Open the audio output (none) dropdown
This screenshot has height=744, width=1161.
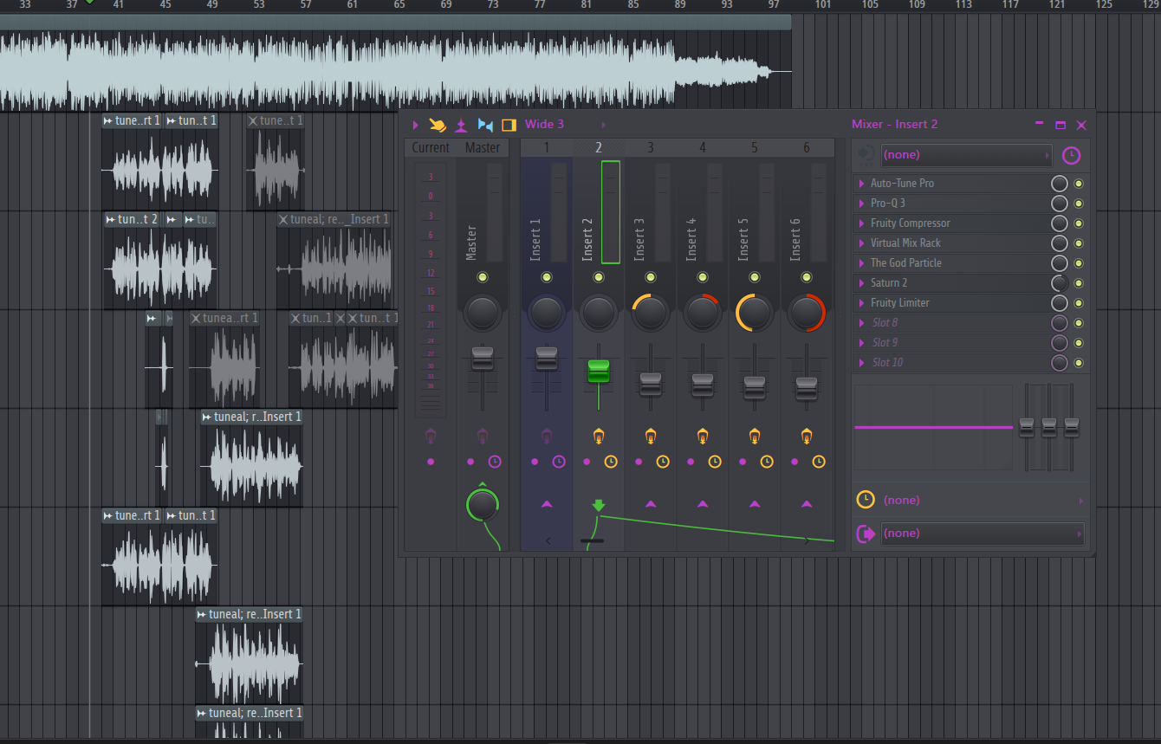tap(981, 534)
